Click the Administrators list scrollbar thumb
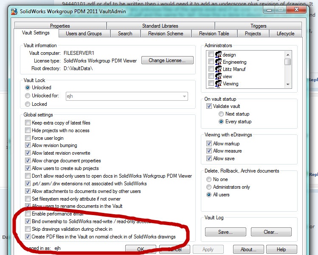 (x=287, y=62)
